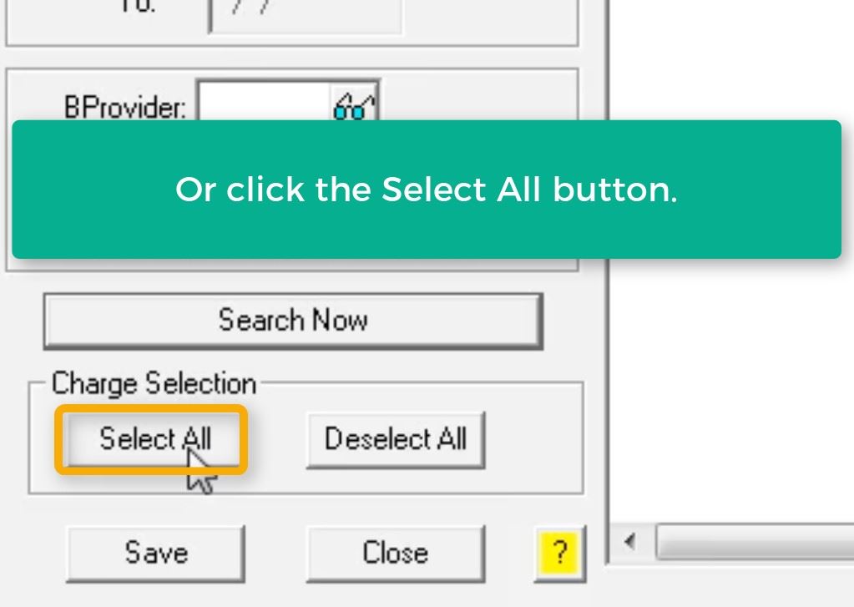
Task: Open help with the yellow question mark
Action: pyautogui.click(x=559, y=553)
